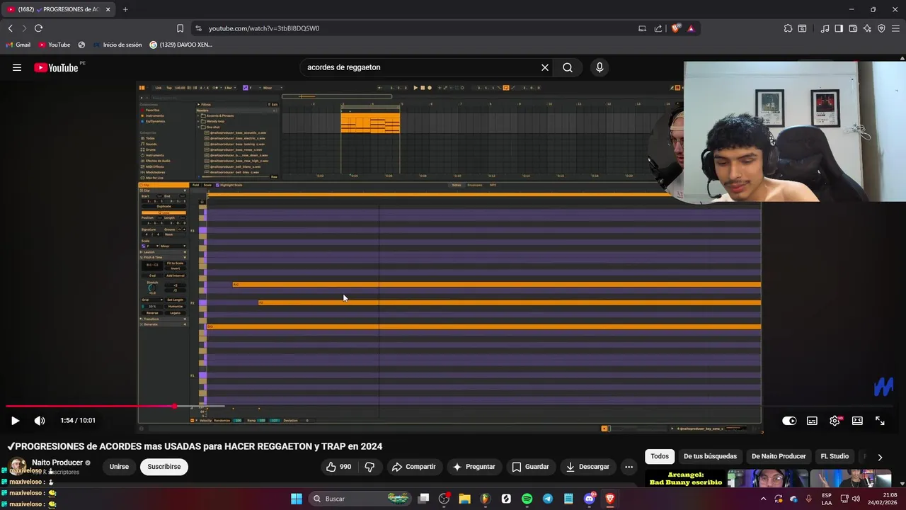Viewport: 906px width, 510px height.
Task: Open the DAVOO XEN bookmark
Action: pyautogui.click(x=181, y=45)
